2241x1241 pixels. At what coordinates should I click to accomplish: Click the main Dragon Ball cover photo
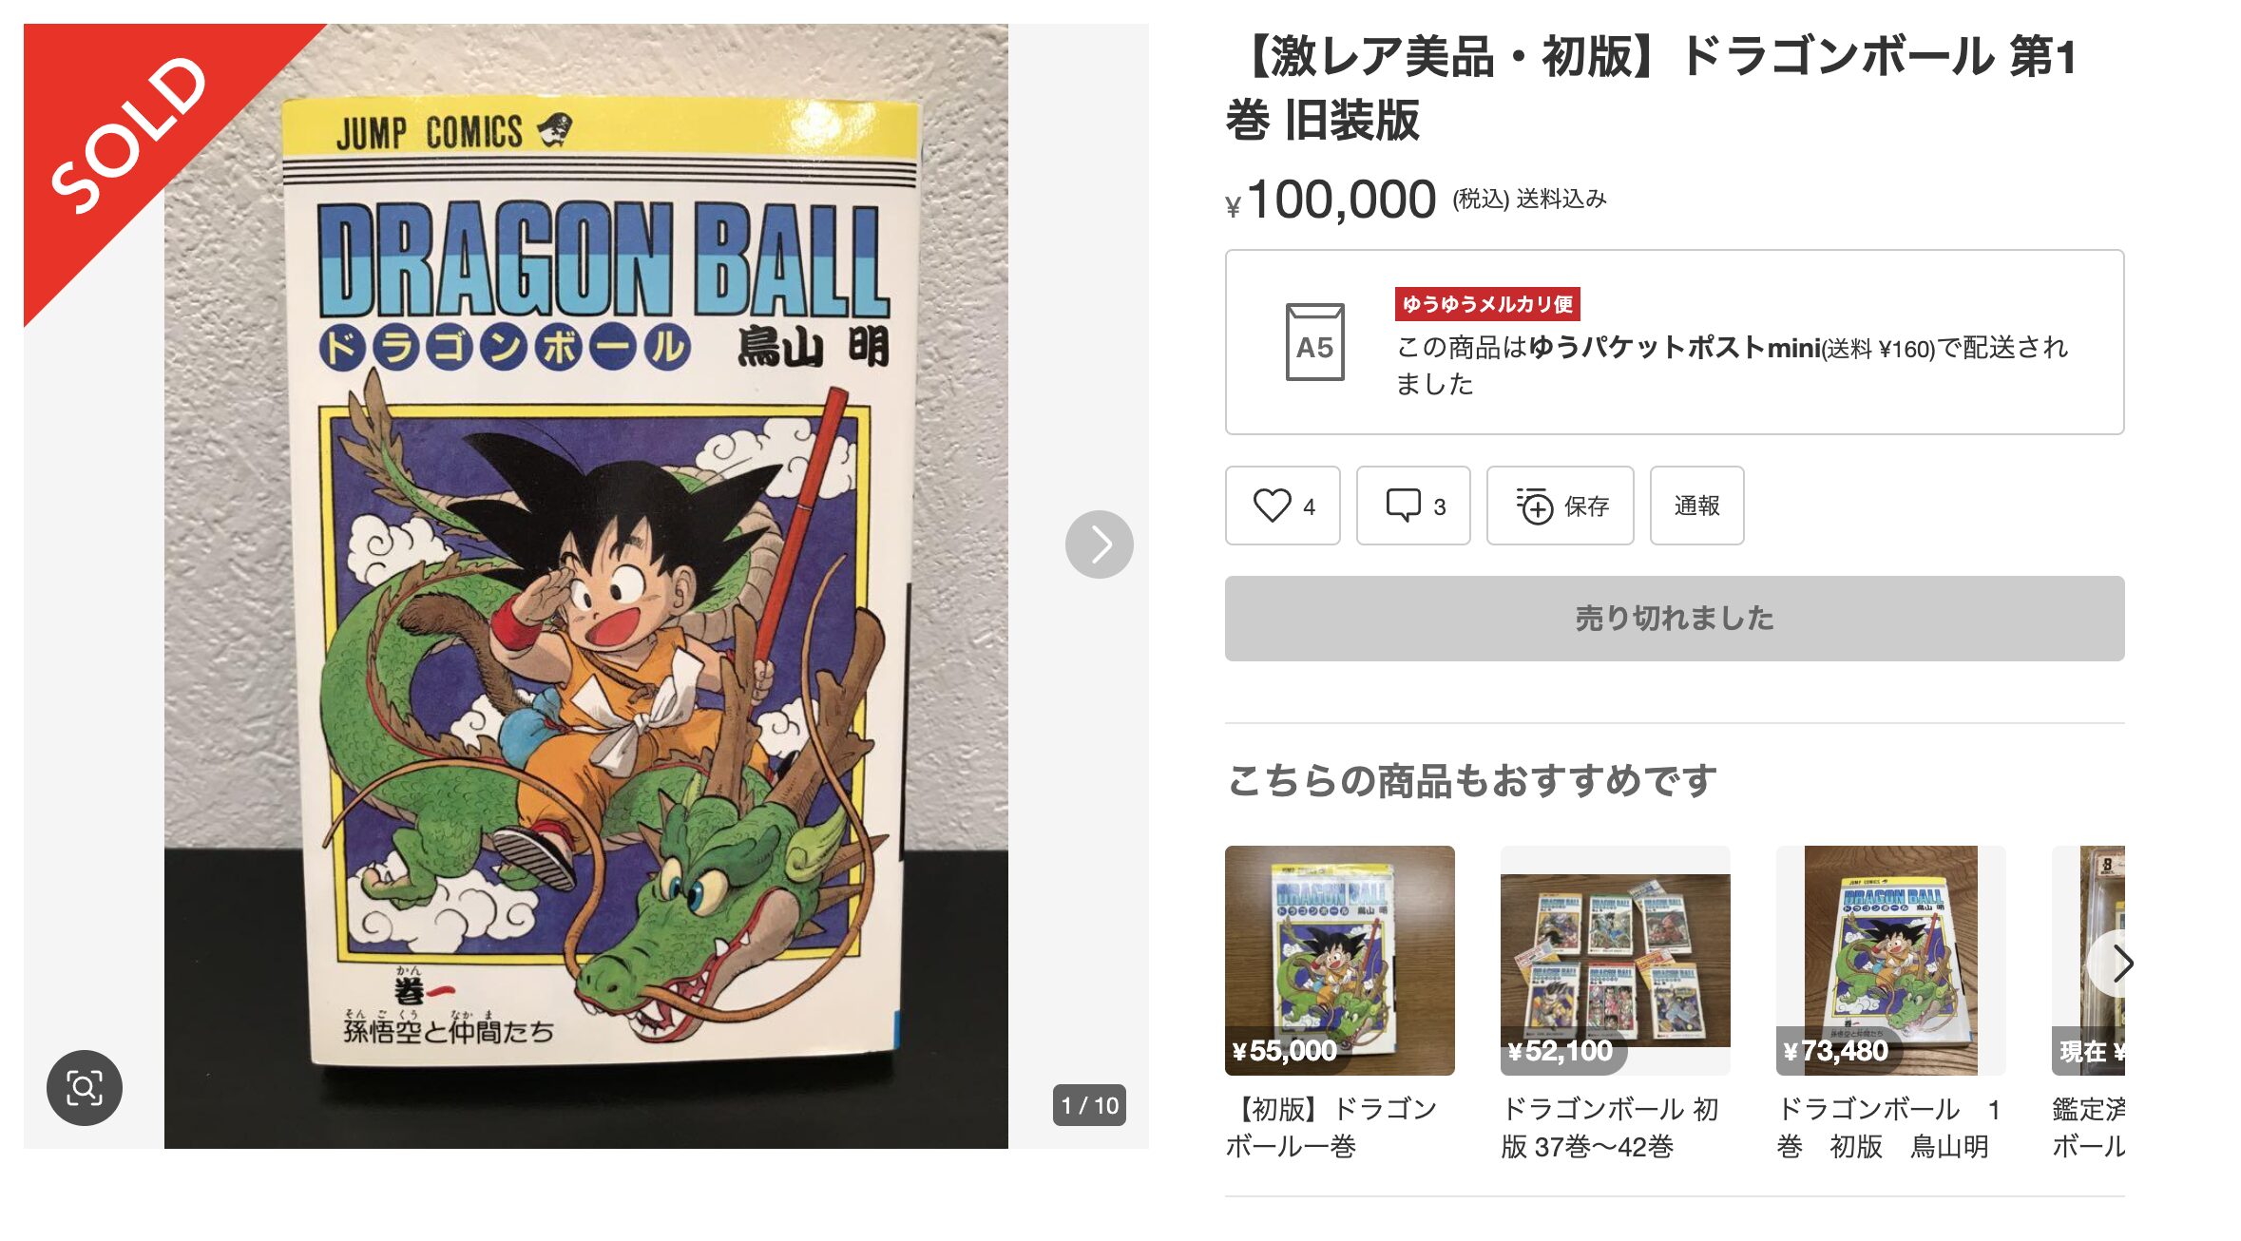586,586
